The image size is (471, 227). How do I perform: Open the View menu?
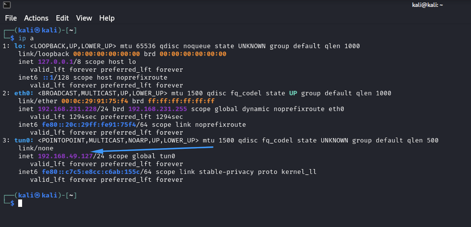pyautogui.click(x=84, y=18)
